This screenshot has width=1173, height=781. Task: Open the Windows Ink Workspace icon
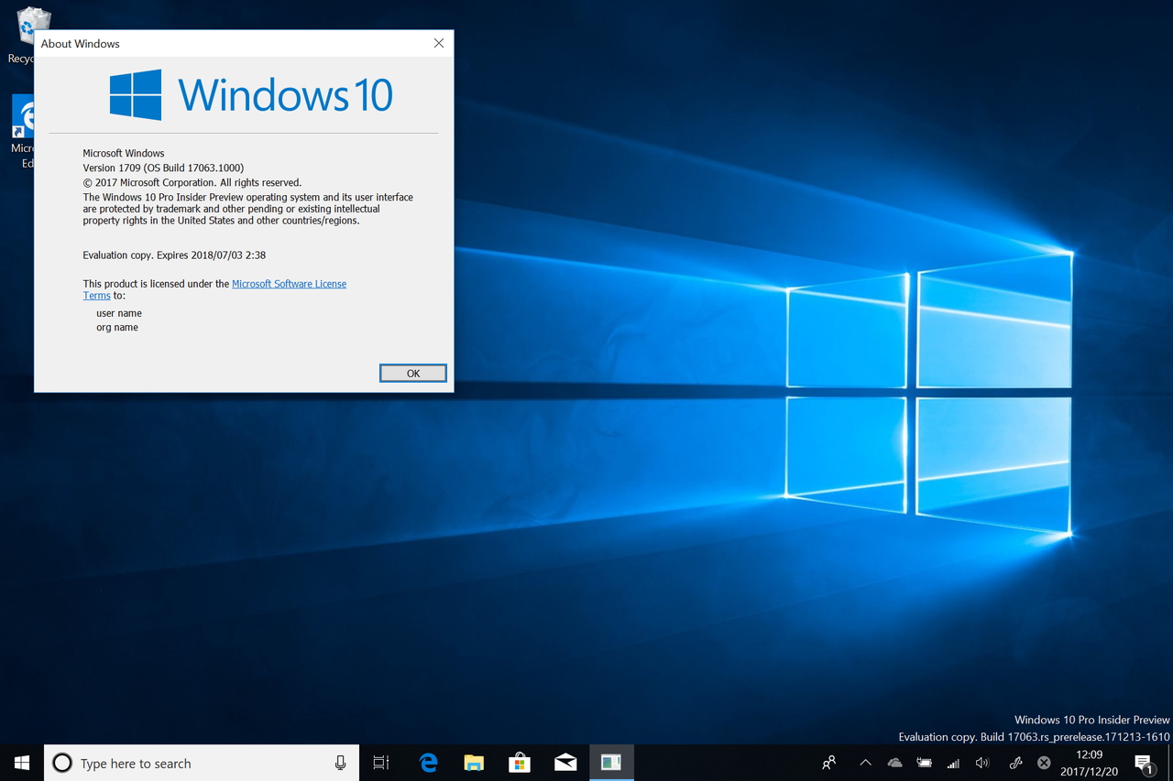point(1014,762)
